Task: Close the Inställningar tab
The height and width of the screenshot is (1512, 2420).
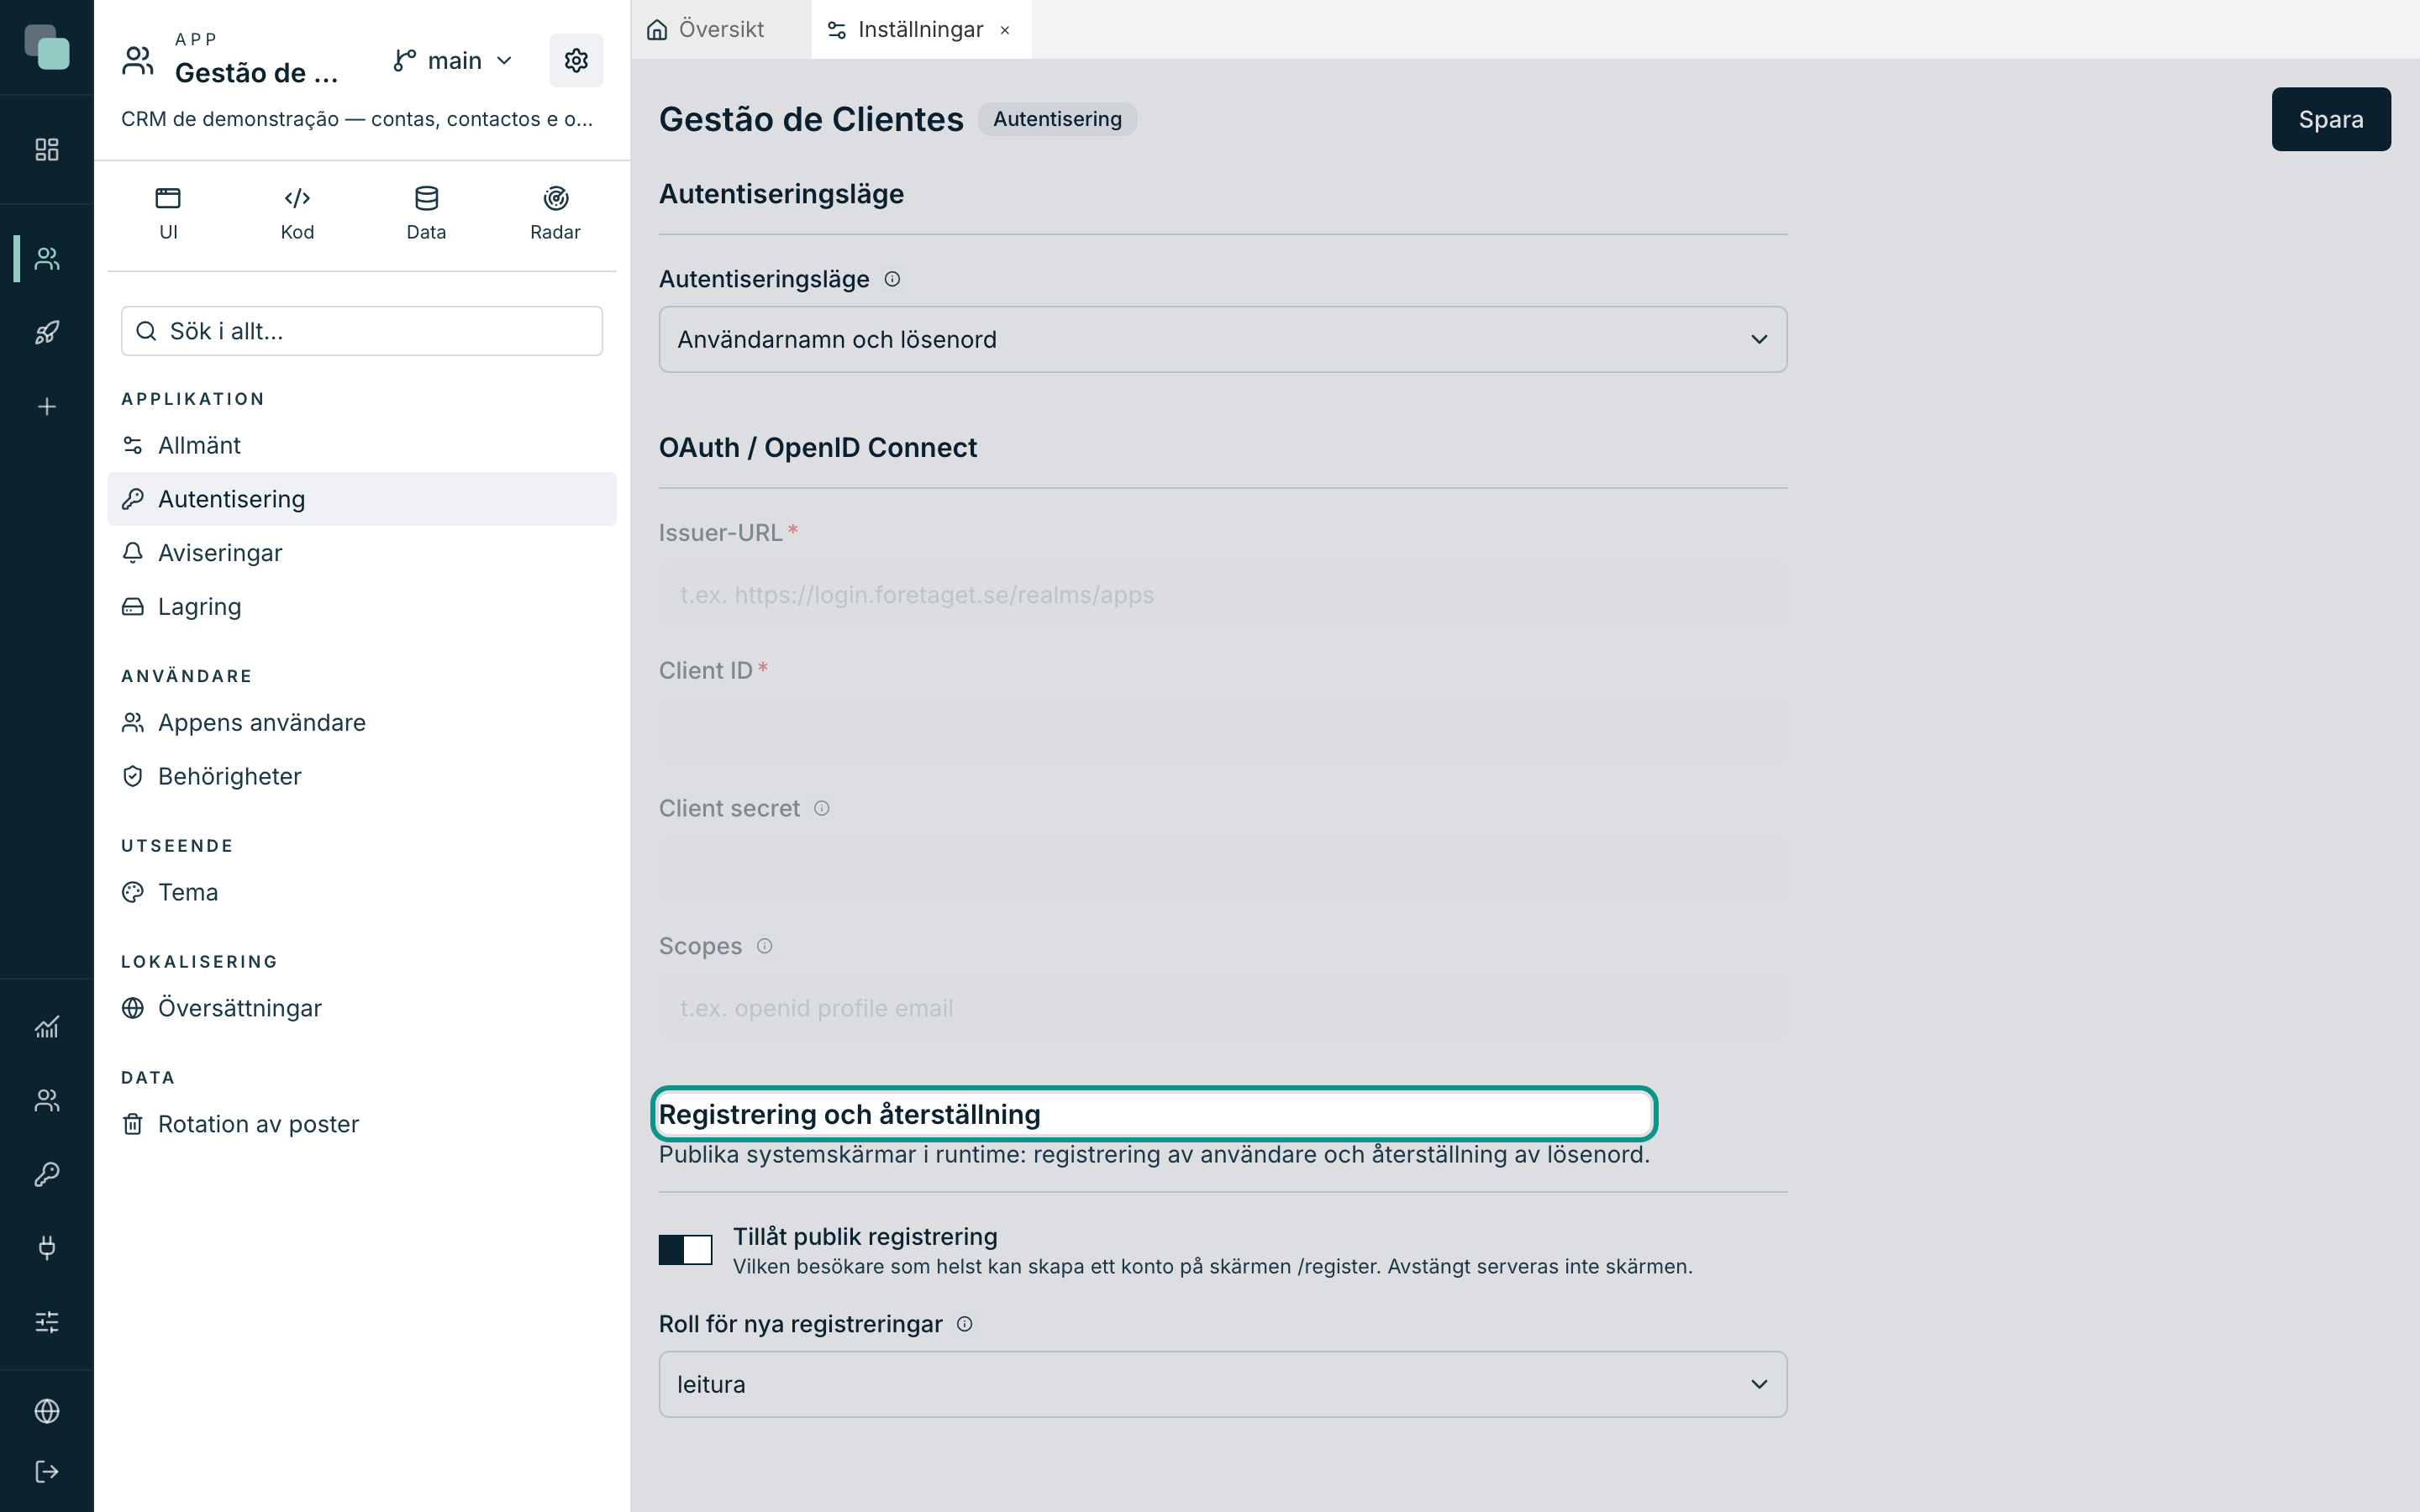Action: click(1005, 30)
